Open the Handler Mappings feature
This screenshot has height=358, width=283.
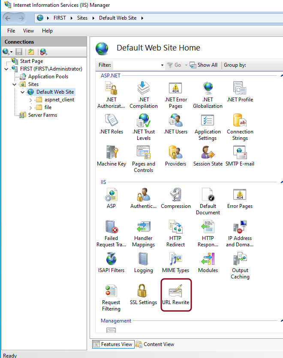(x=144, y=234)
